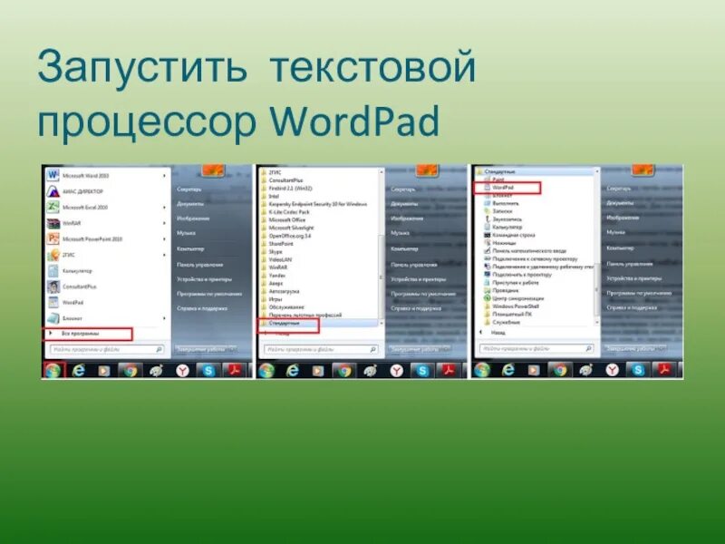Screen dimensions: 725x544
Task: Open Панель управления in first Start menu
Action: [x=199, y=265]
